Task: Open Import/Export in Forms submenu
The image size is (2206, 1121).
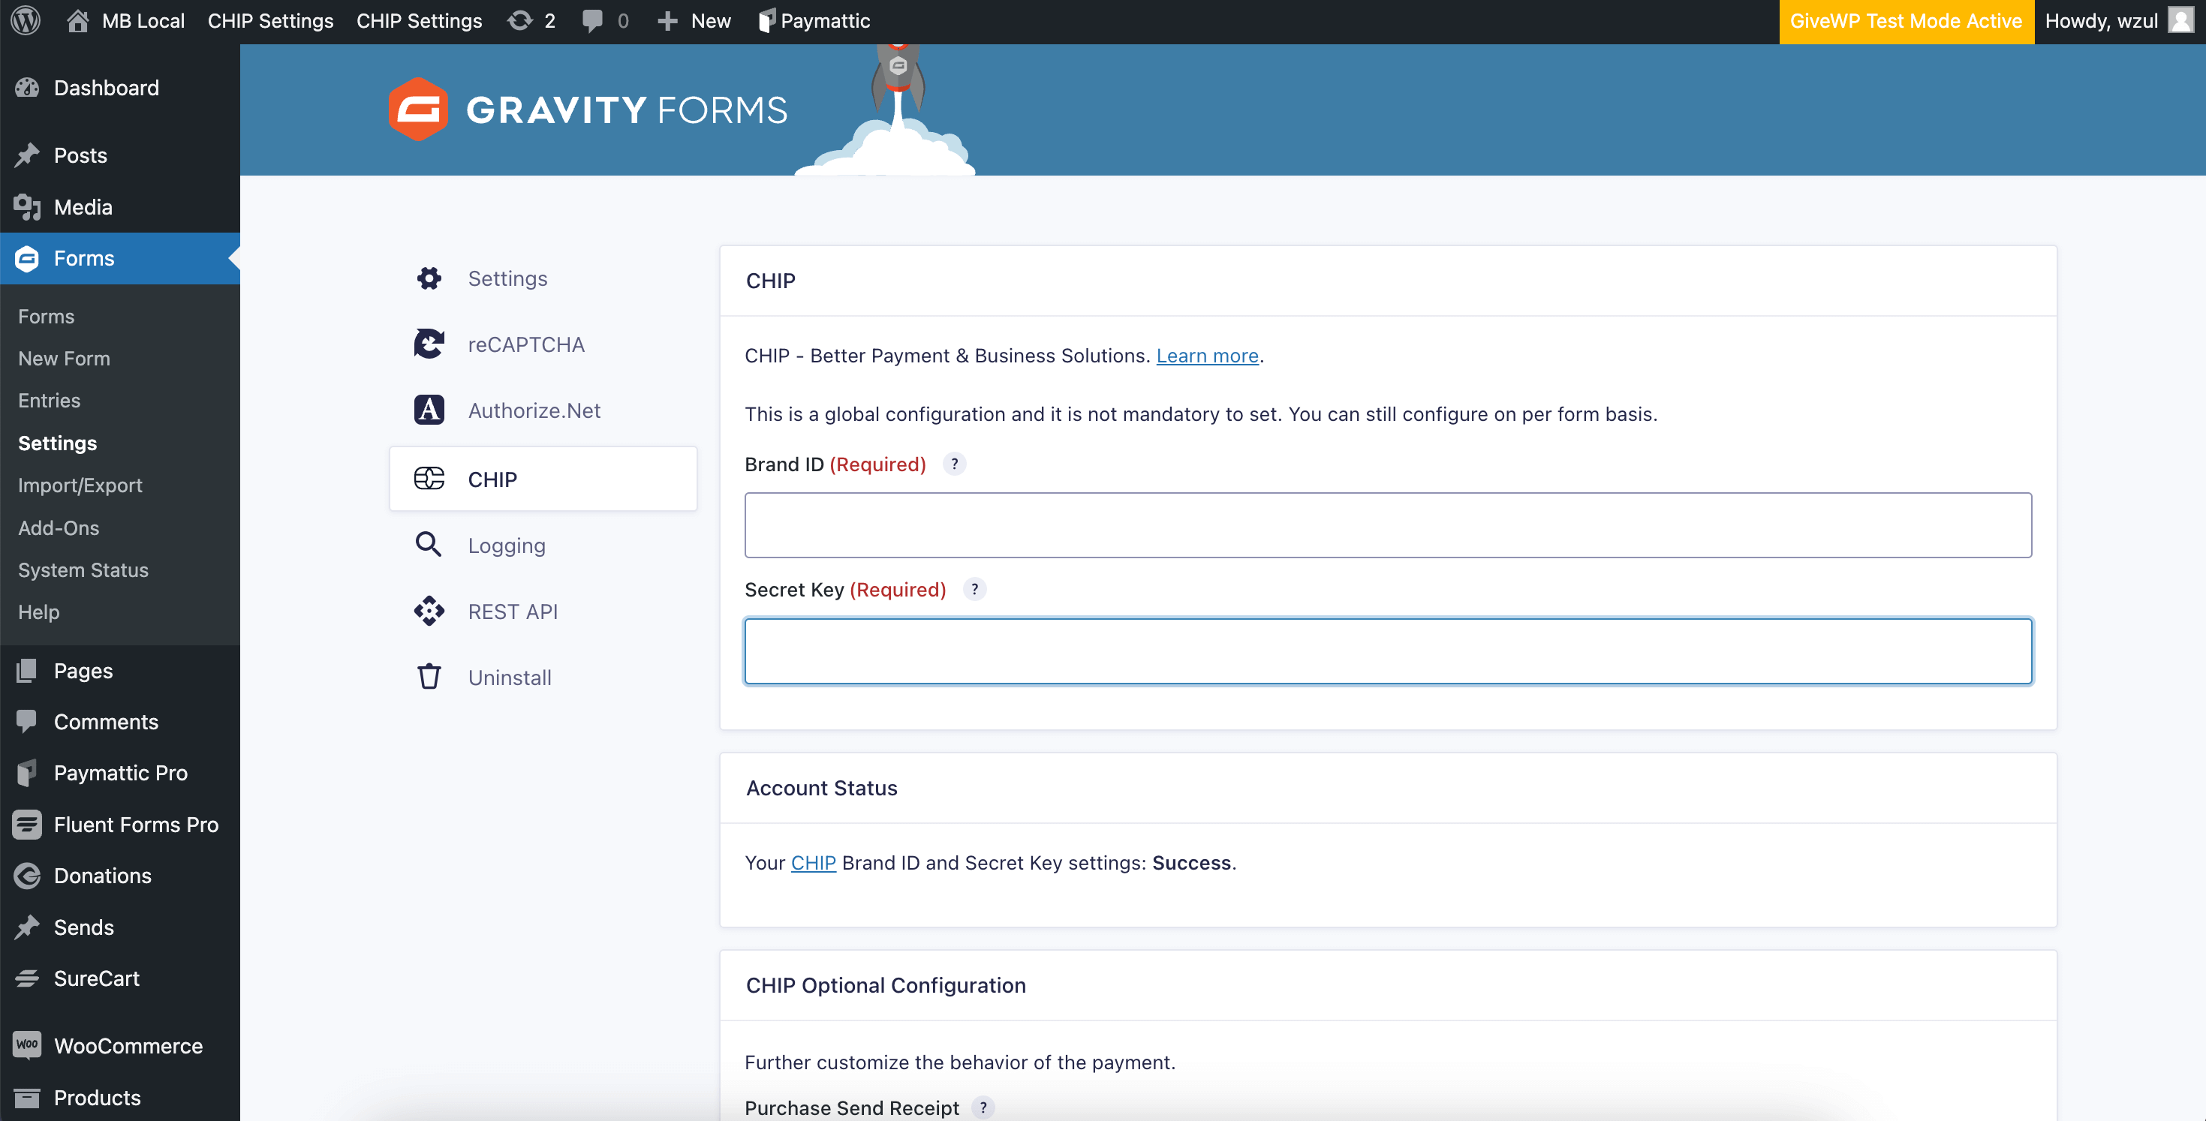Action: click(80, 485)
